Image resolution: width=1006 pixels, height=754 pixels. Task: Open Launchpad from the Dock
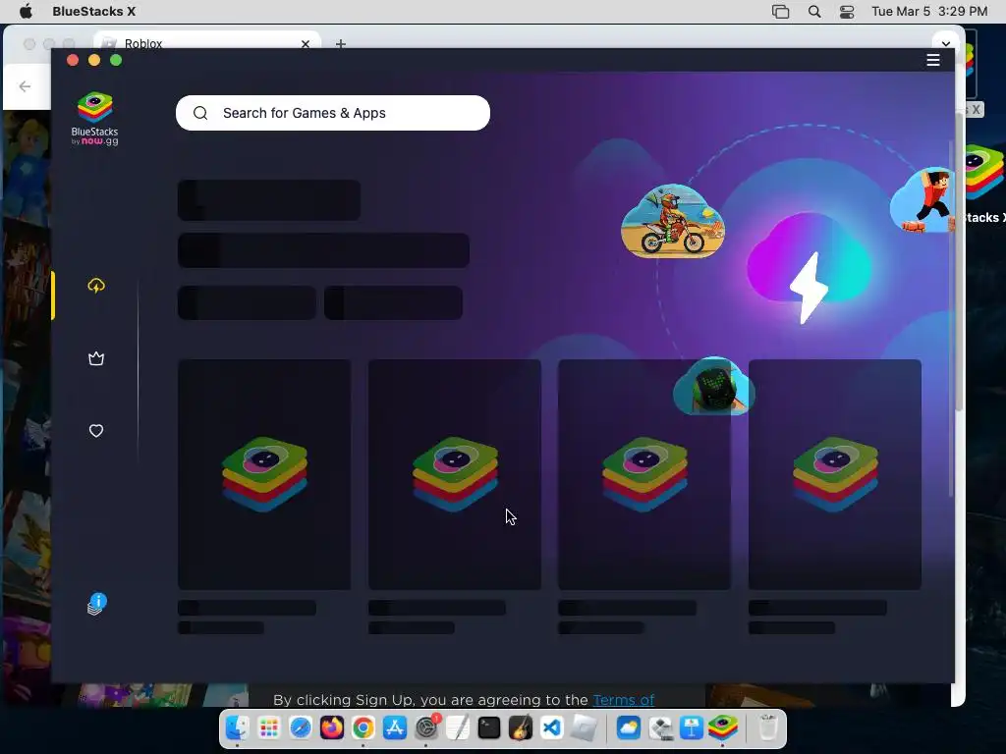tap(269, 727)
